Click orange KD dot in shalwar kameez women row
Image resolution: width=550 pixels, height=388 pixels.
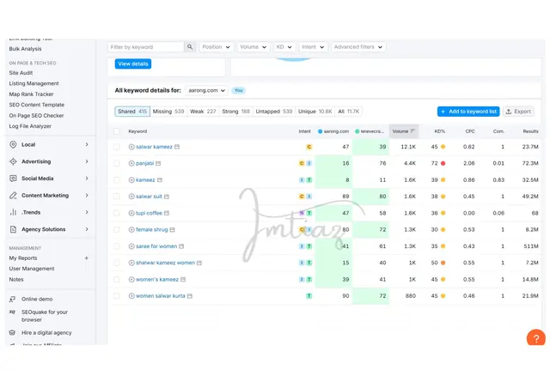[x=443, y=263]
